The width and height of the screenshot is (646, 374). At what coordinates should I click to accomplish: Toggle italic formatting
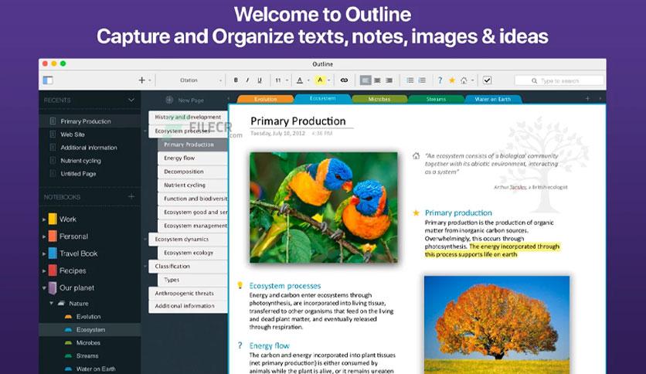point(247,80)
